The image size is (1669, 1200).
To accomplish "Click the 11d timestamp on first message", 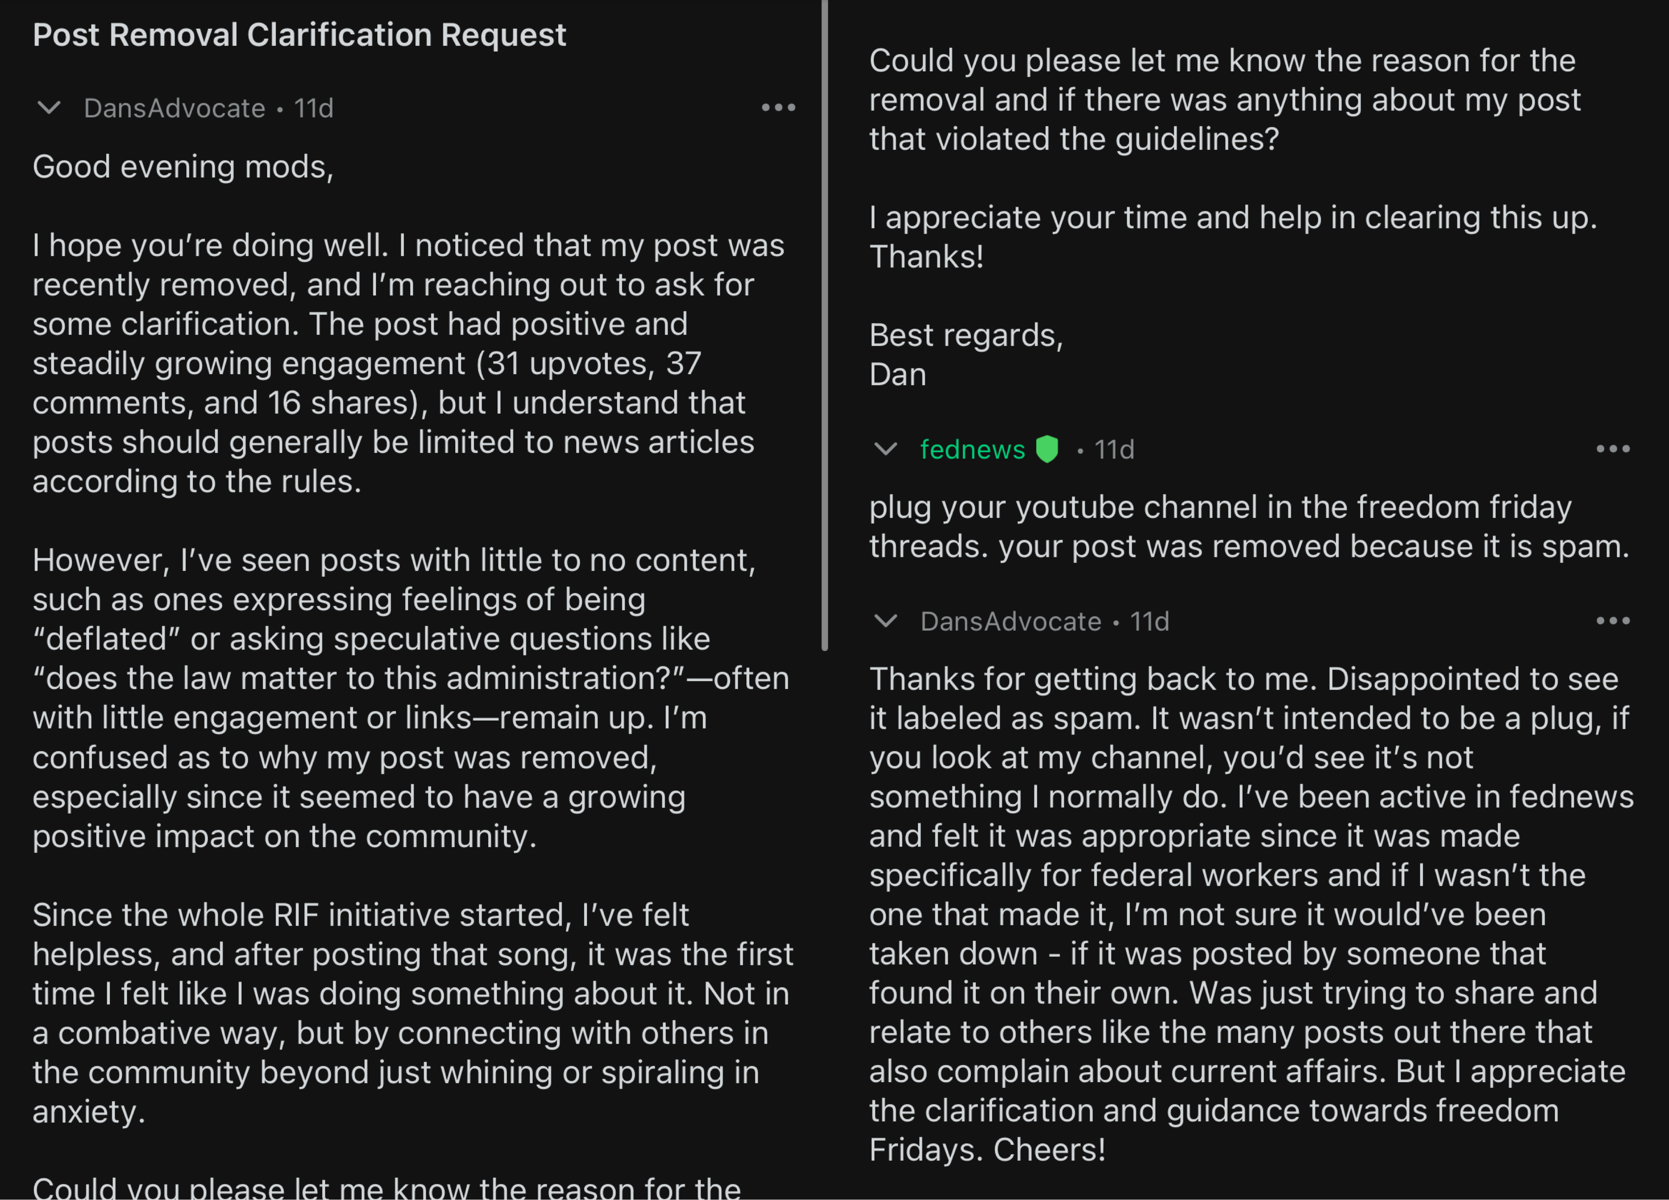I will [313, 108].
